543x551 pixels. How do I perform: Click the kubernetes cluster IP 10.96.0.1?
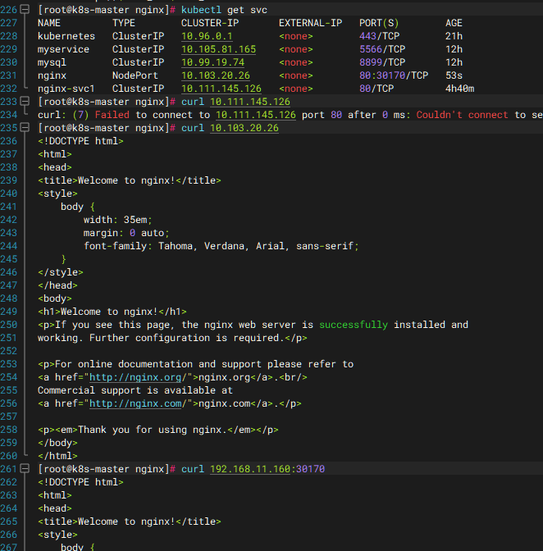click(x=207, y=36)
